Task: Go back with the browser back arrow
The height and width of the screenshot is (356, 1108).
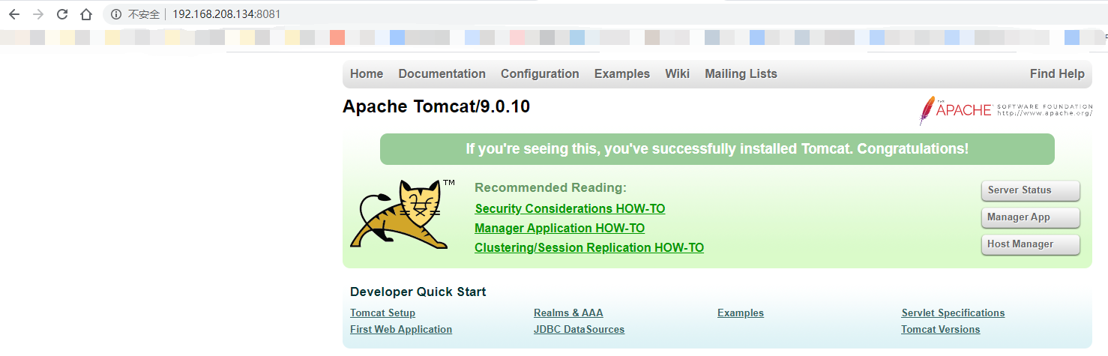Action: coord(14,14)
